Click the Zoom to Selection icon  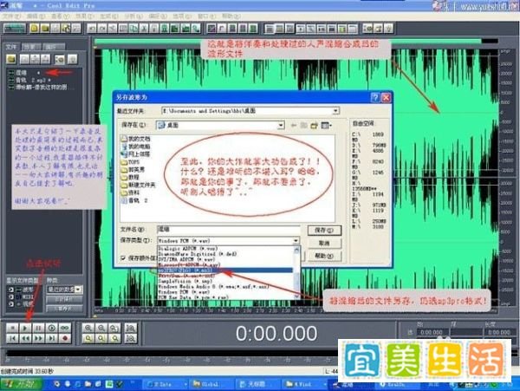coord(88,338)
